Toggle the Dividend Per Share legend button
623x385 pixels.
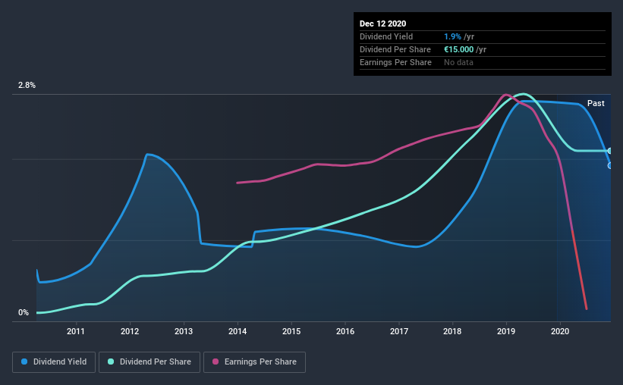click(149, 362)
